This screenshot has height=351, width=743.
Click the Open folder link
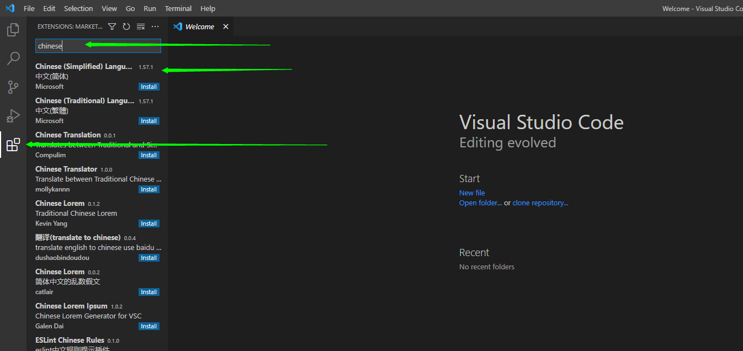coord(480,203)
